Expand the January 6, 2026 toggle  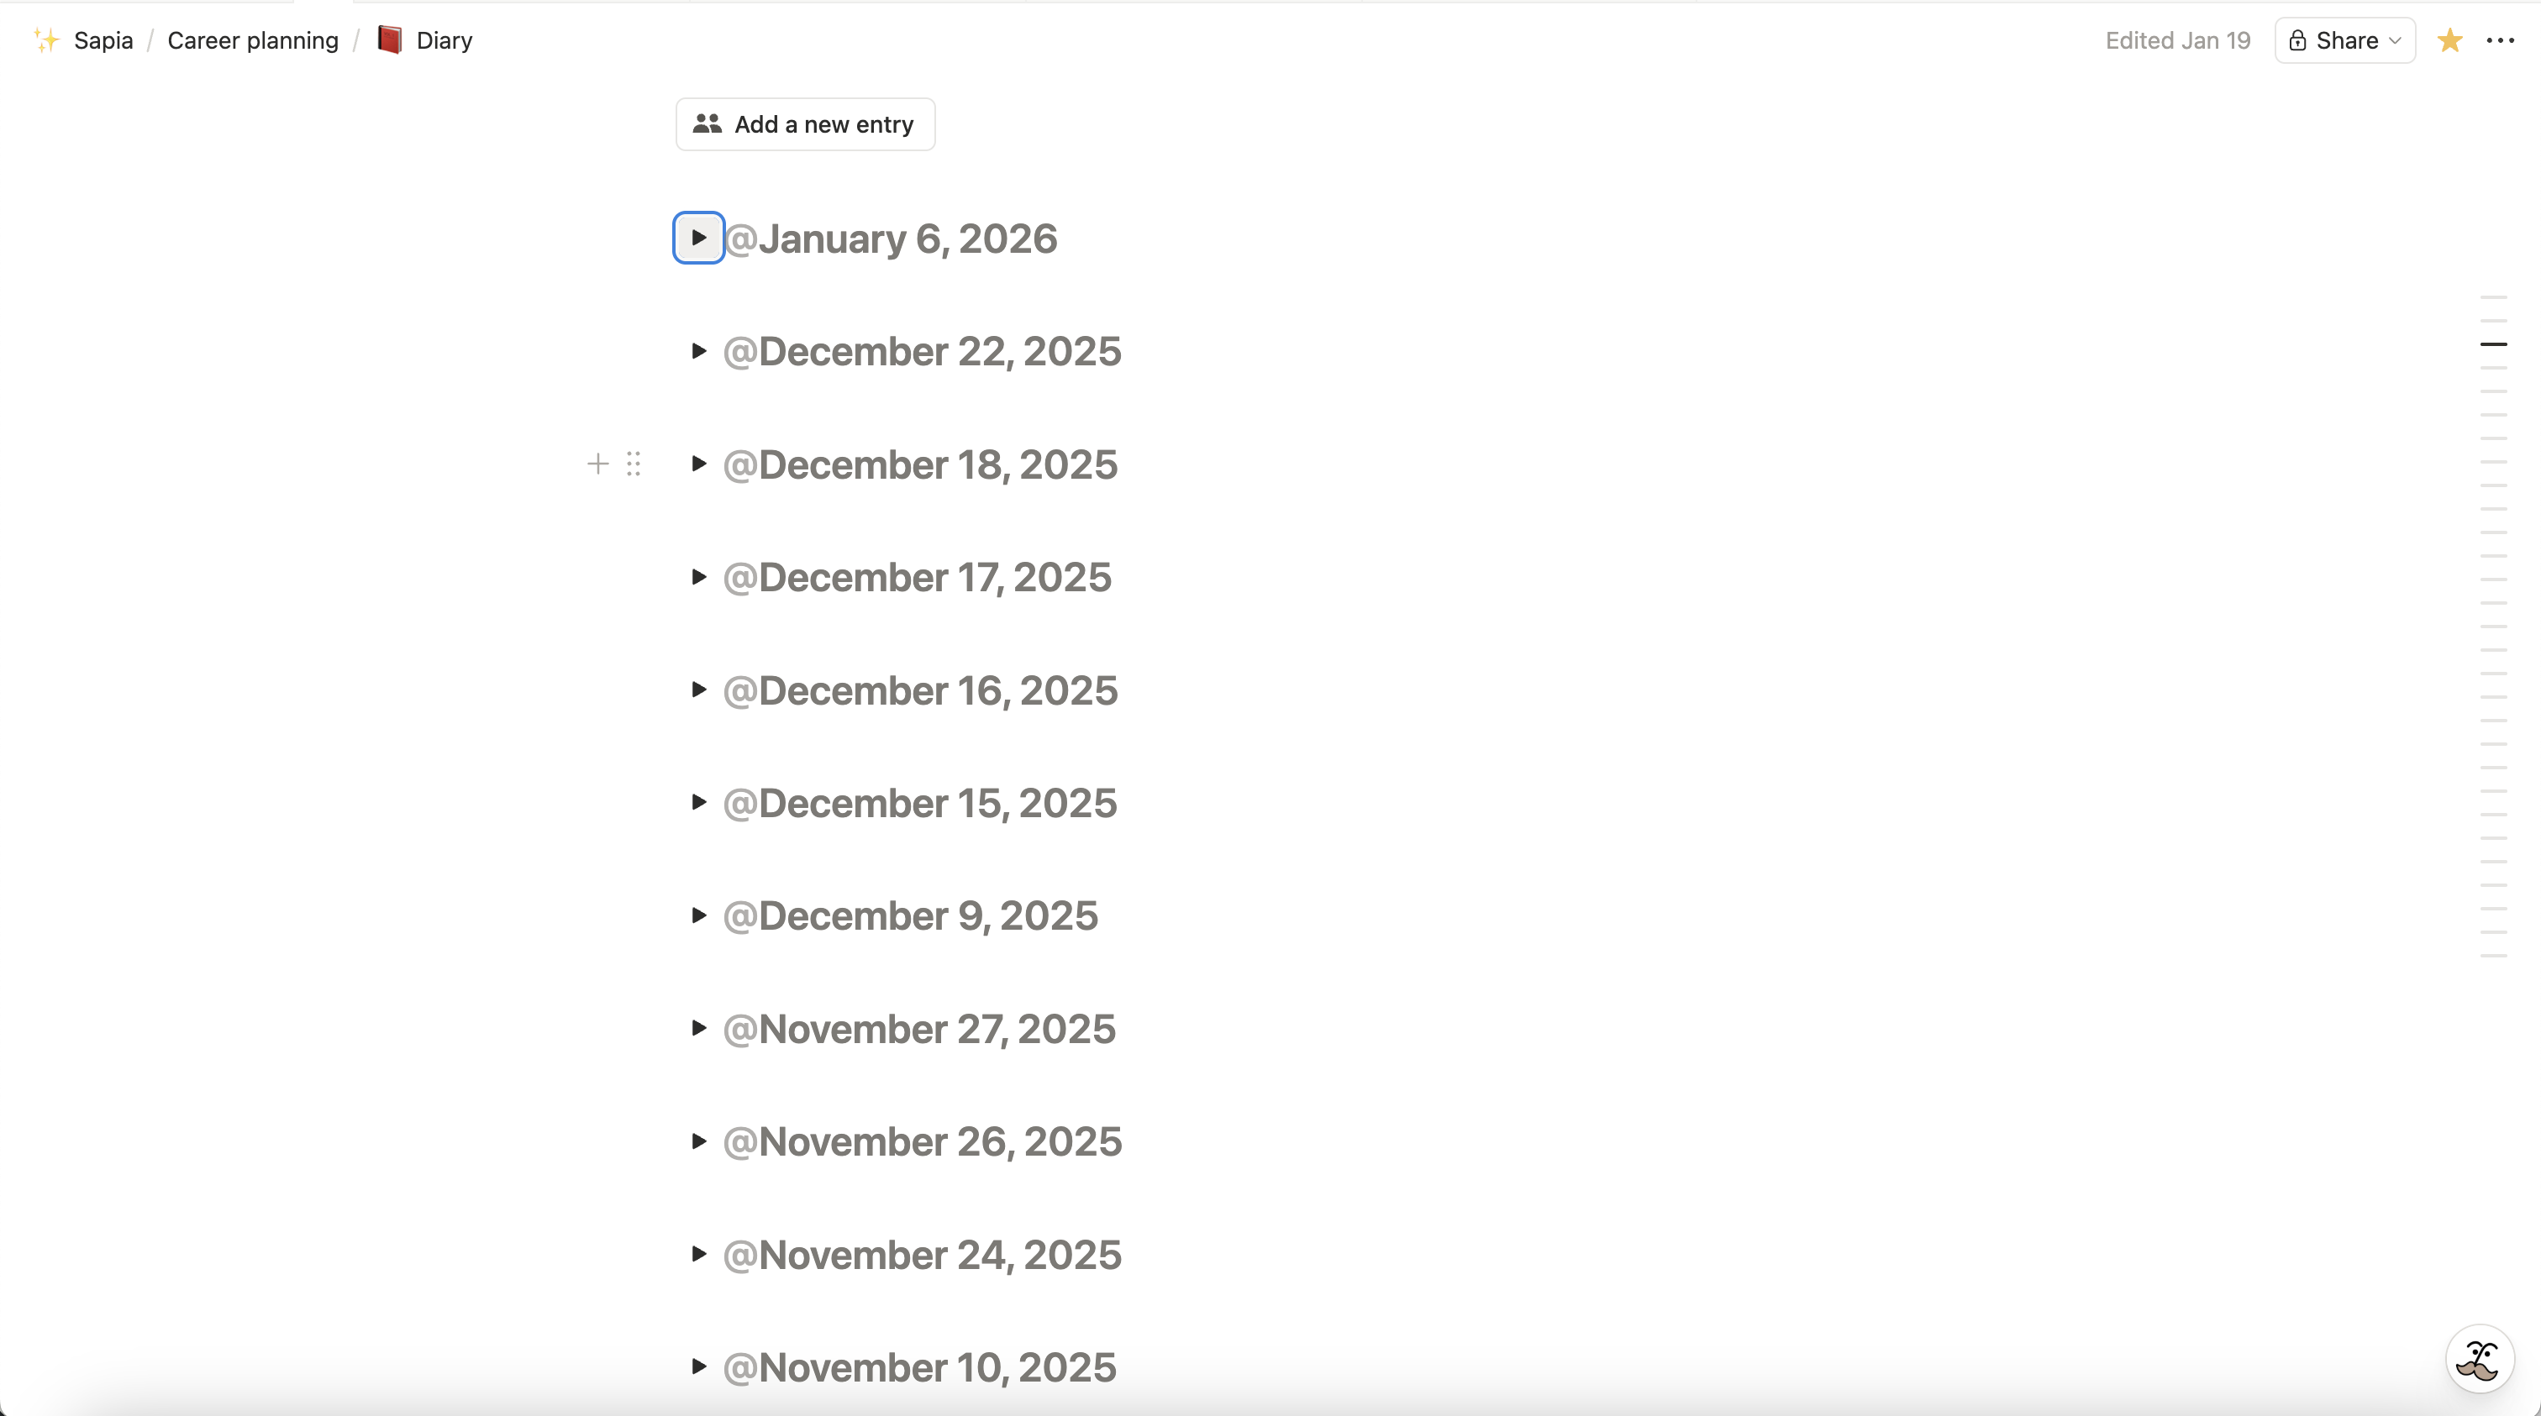[x=698, y=238]
